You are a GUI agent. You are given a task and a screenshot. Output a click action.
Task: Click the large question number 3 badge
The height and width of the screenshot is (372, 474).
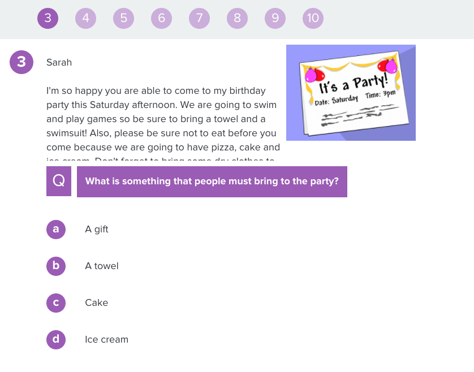point(21,62)
